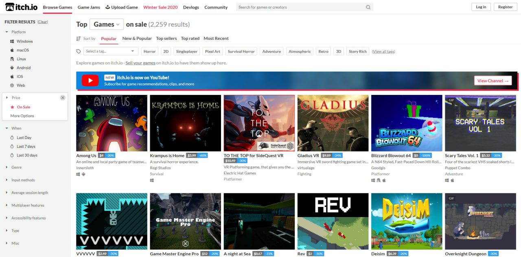
Task: Open the Devlogs tab
Action: pyautogui.click(x=191, y=7)
